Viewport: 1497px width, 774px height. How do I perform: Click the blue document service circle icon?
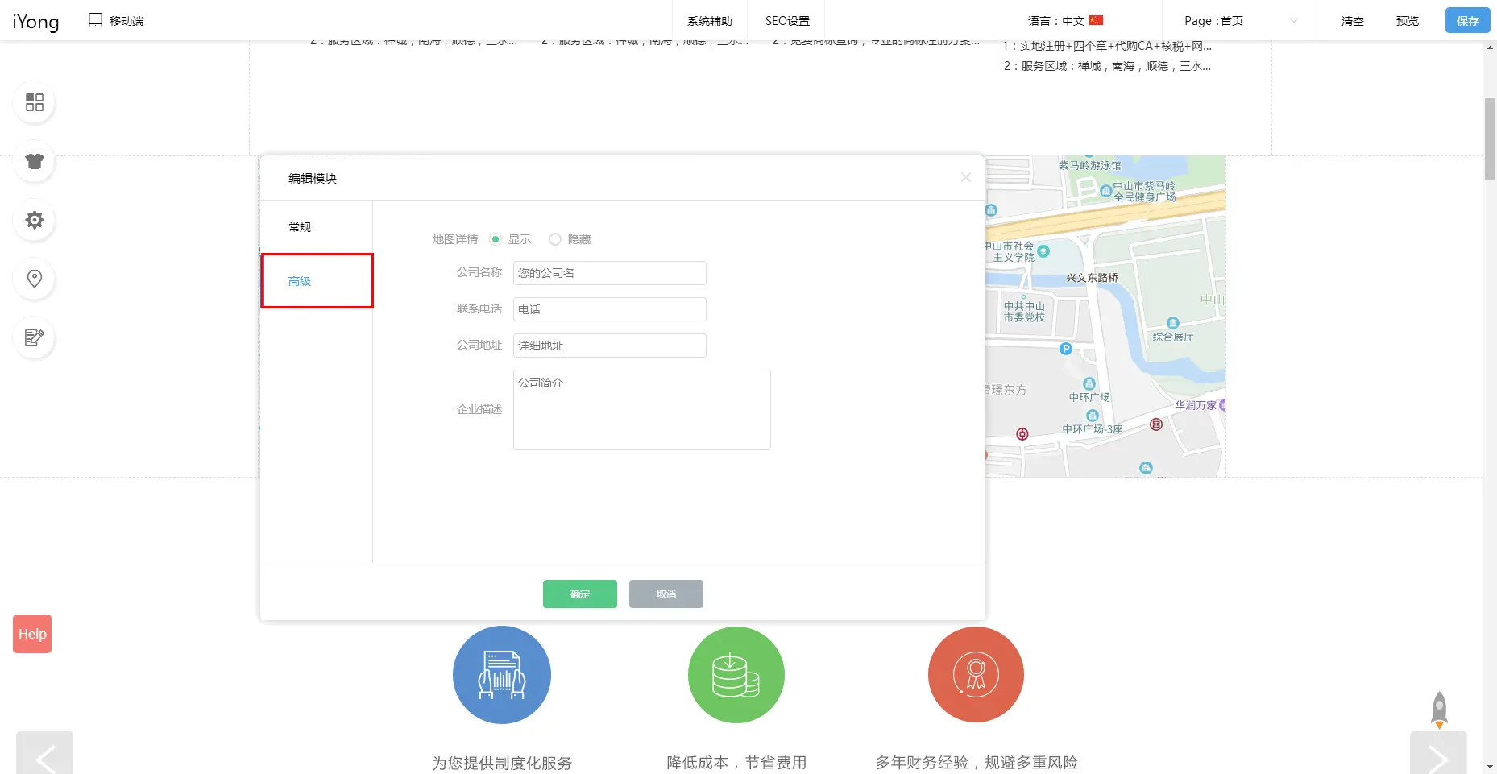501,675
